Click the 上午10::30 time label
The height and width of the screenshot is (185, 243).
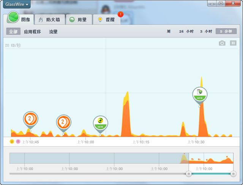[x=196, y=142]
